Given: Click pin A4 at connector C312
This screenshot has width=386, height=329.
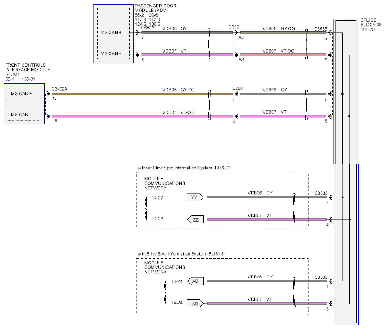Looking at the screenshot, I should point(241,59).
